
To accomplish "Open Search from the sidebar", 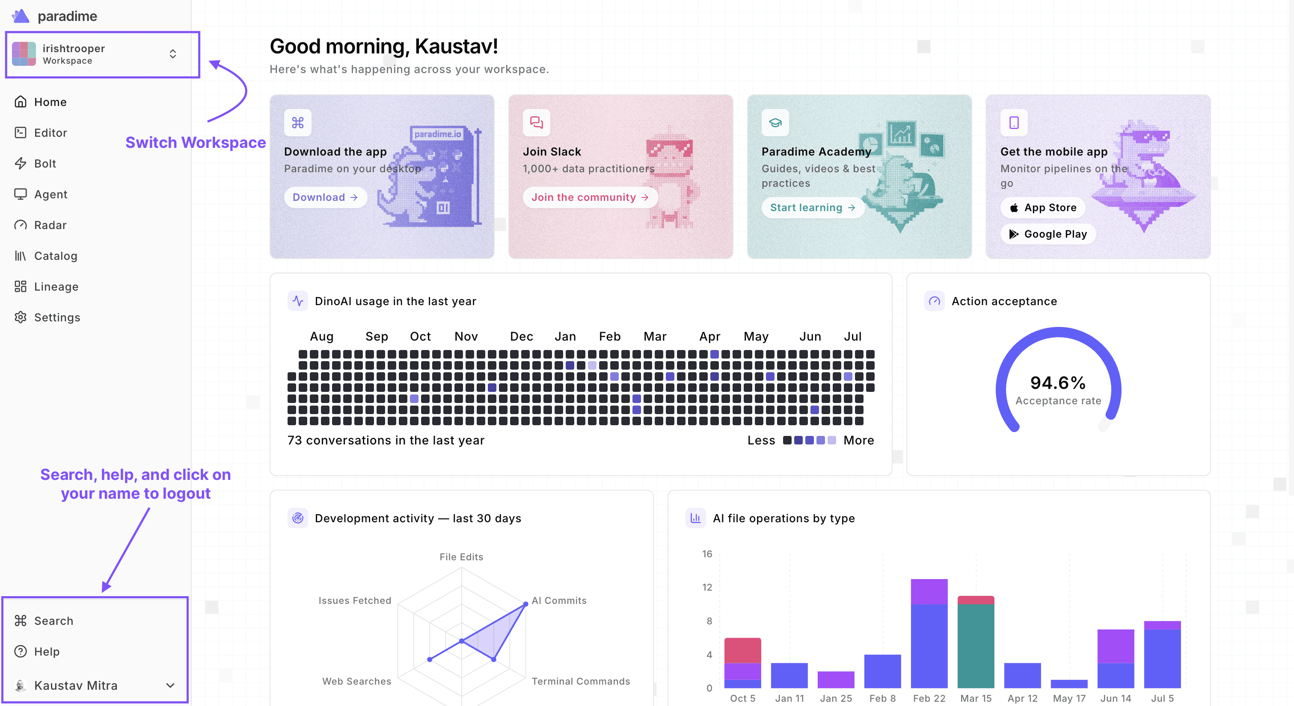I will click(54, 621).
